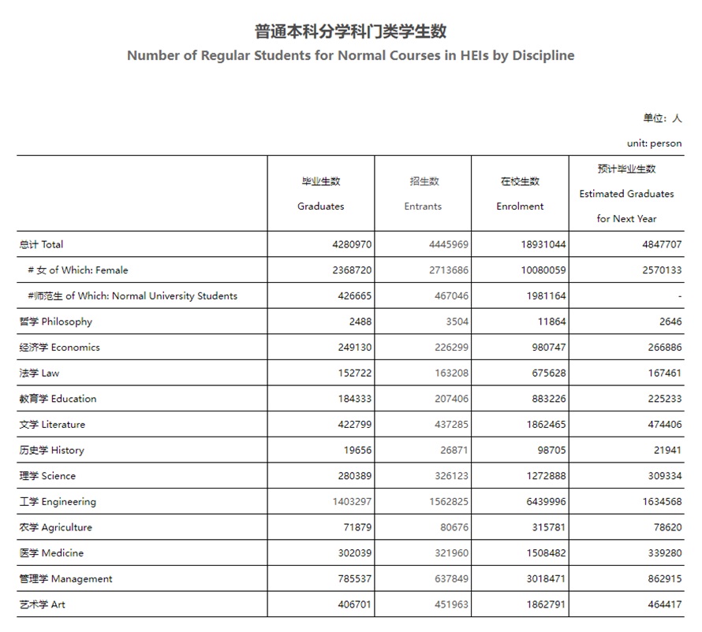The height and width of the screenshot is (632, 702).
Task: Click Agriculture estimated graduates value 78620
Action: click(668, 527)
